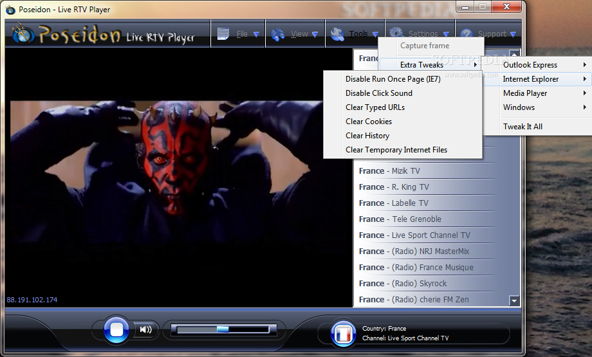
Task: Click the Country: France status text
Action: pos(384,329)
